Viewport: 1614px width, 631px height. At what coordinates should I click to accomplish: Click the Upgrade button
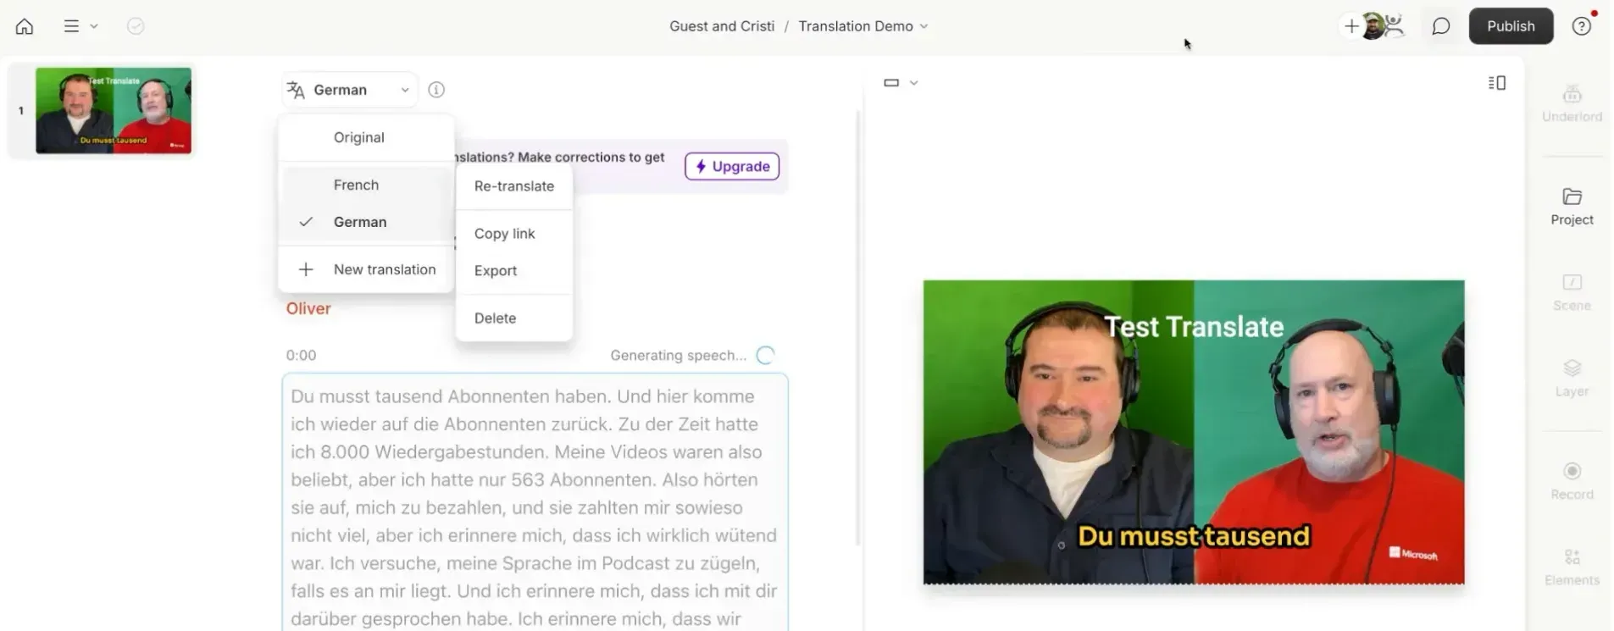tap(732, 166)
